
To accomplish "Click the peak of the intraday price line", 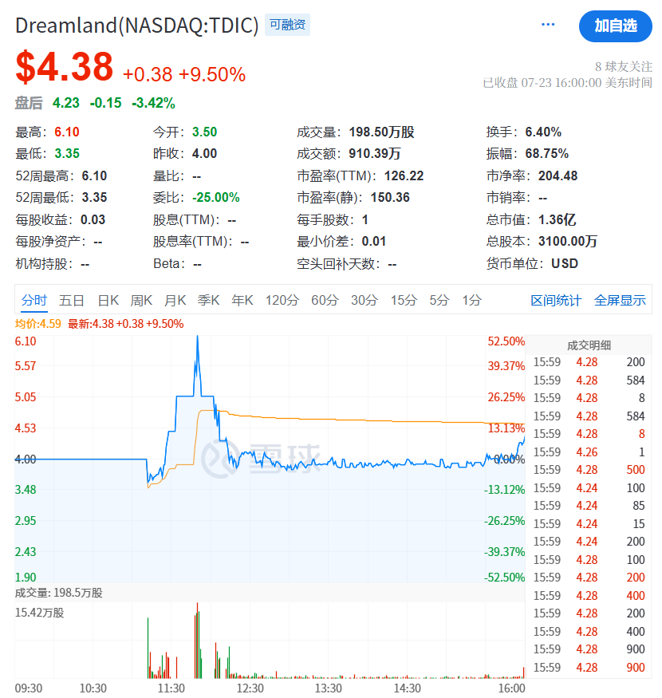I will tap(197, 337).
